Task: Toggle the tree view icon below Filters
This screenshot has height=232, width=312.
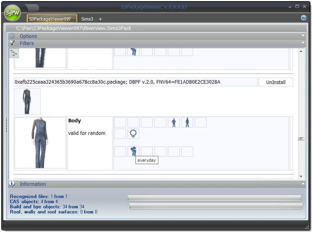Action: click(14, 53)
